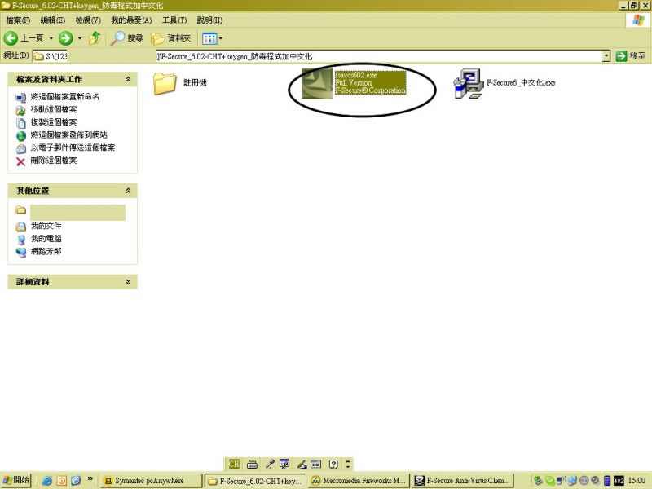The height and width of the screenshot is (489, 652).
Task: Select the 註冊機 folder
Action: coord(165,83)
